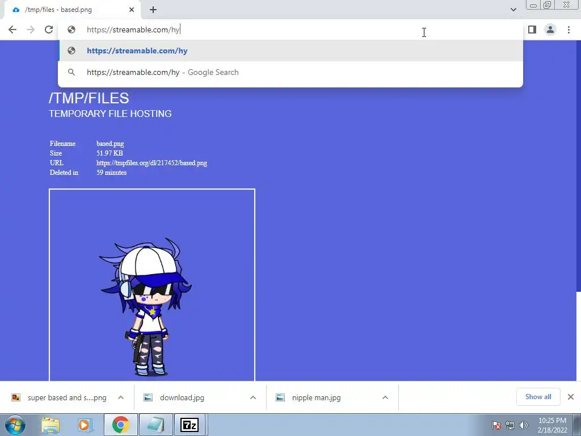Click the Action Center flag tray icon
This screenshot has width=581, height=436.
tap(496, 425)
